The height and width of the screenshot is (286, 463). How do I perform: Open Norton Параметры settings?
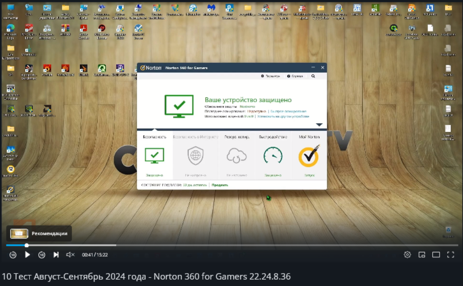point(270,76)
